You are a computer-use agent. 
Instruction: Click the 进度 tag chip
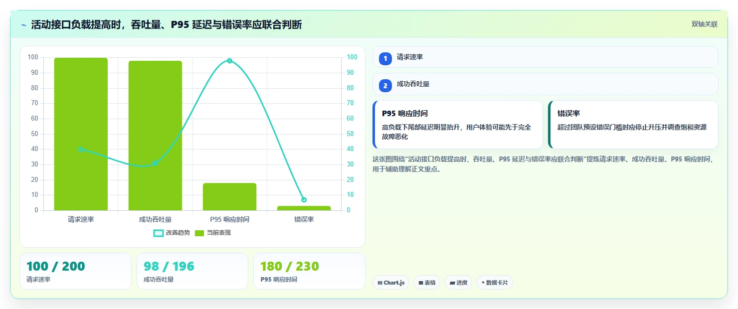coord(458,283)
